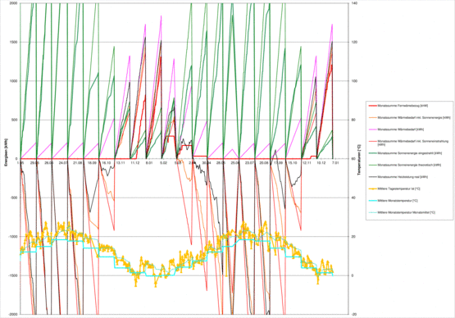Click the 11.12 date label on x-axis

[x=134, y=163]
